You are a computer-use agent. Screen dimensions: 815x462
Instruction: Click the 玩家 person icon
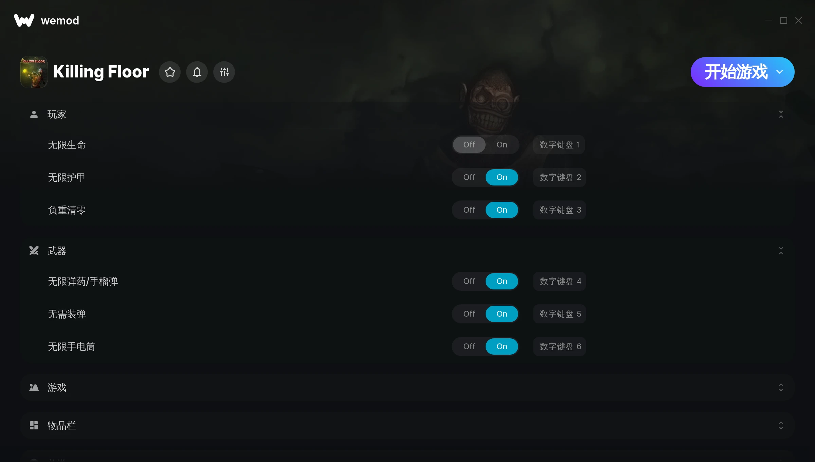pyautogui.click(x=34, y=114)
